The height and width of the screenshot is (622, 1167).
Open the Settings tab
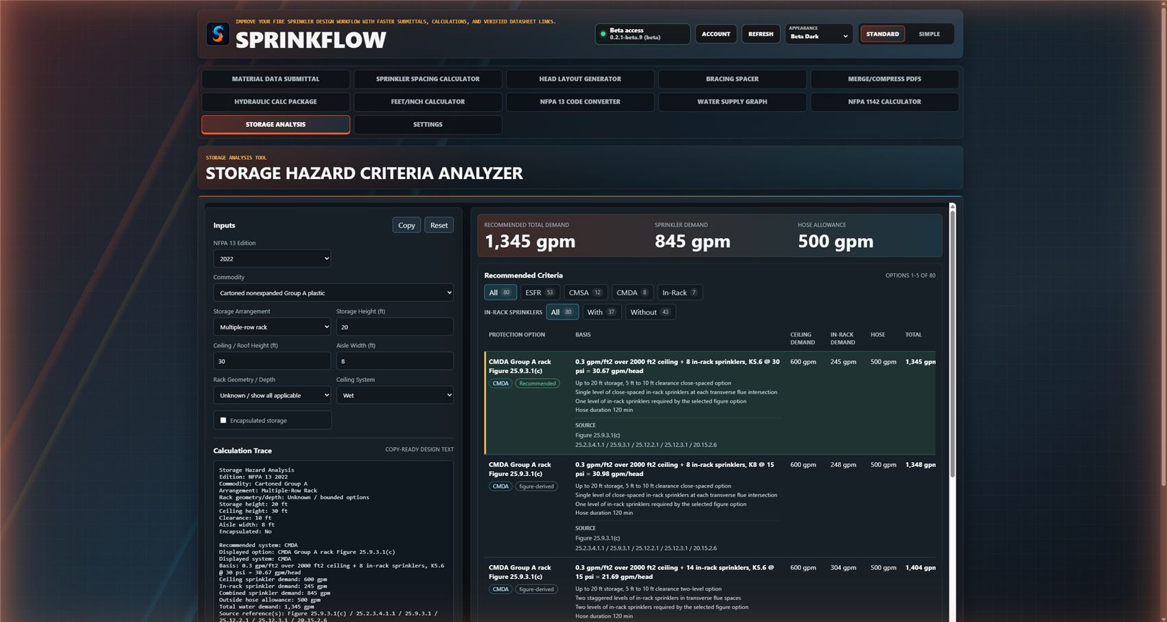(428, 124)
